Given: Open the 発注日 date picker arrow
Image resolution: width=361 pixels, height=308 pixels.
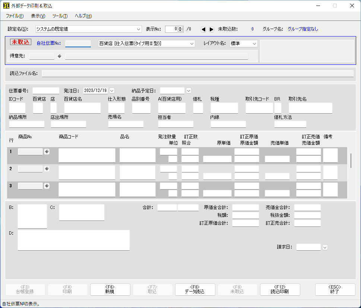Looking at the screenshot, I should coord(112,91).
